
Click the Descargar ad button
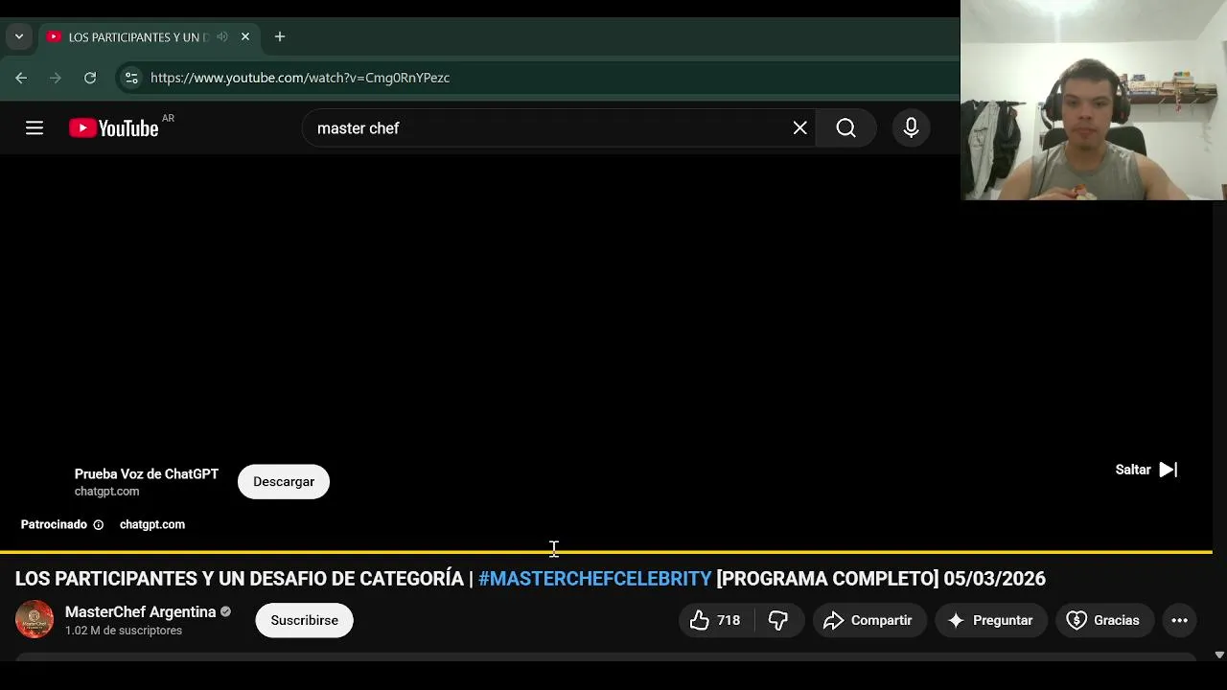pyautogui.click(x=284, y=481)
